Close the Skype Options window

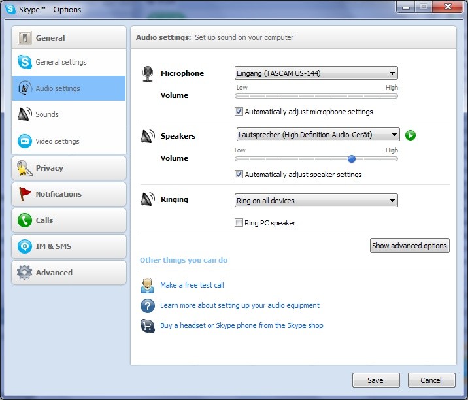[x=447, y=7]
